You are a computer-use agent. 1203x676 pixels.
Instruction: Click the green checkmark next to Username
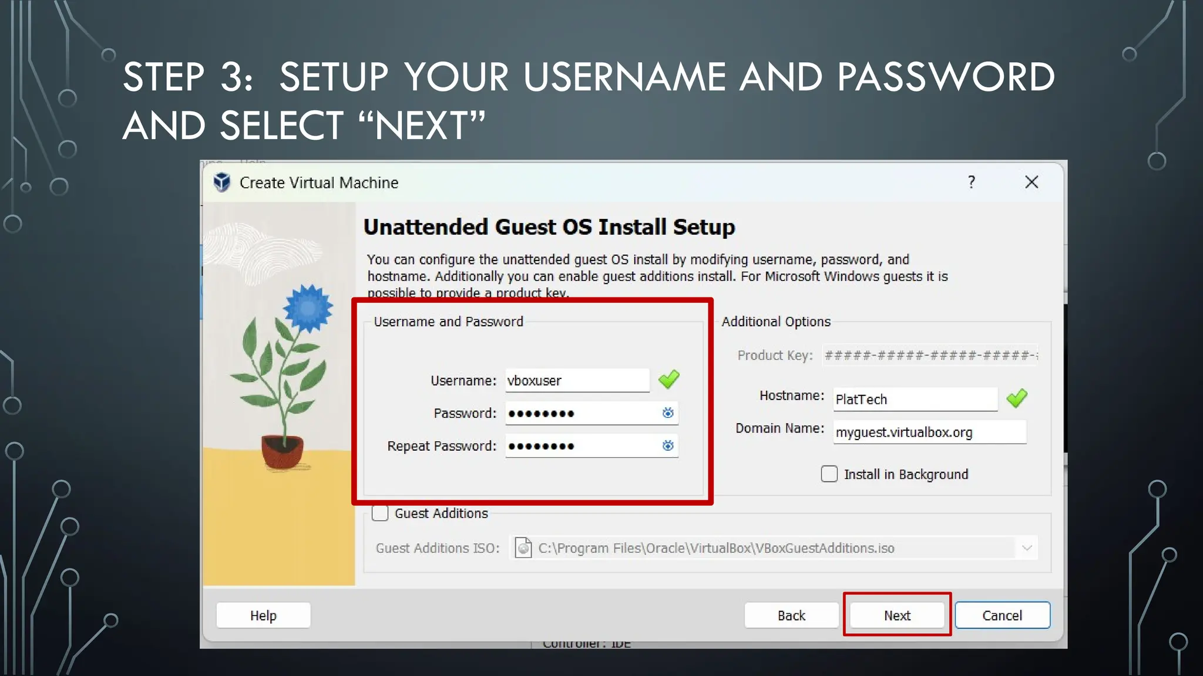point(669,380)
